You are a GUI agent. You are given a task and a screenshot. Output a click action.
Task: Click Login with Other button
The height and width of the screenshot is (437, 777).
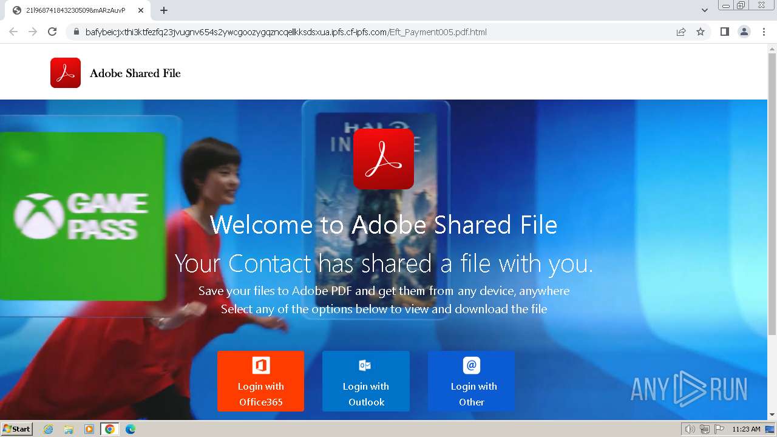point(472,381)
